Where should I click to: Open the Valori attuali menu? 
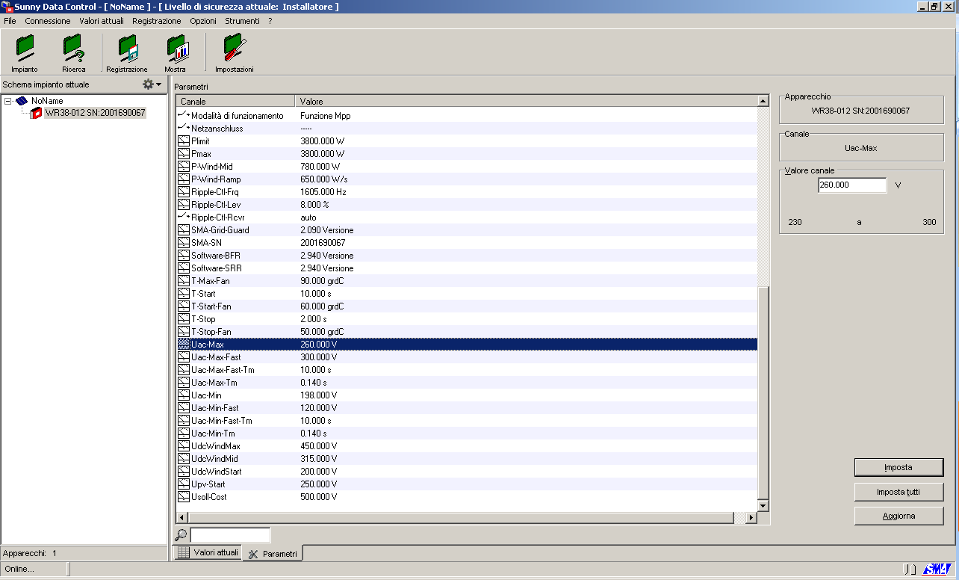click(x=102, y=21)
